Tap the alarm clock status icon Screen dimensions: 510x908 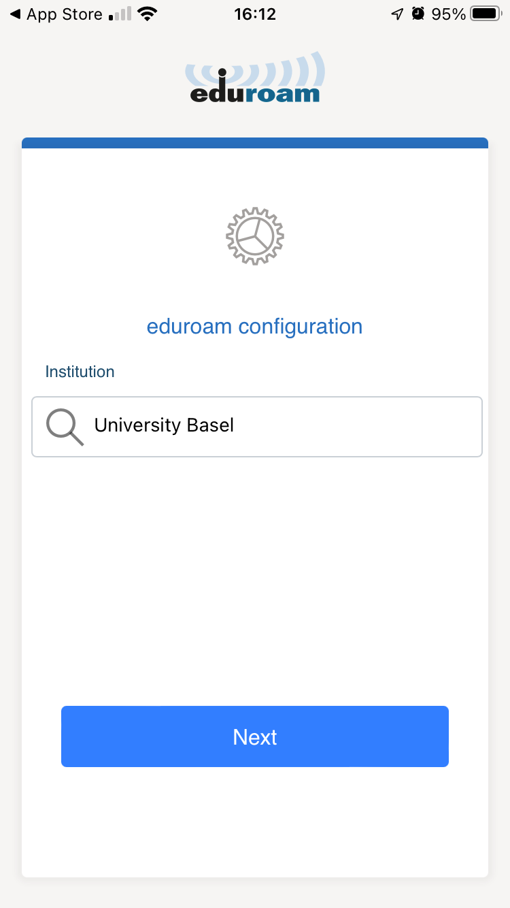click(x=418, y=14)
